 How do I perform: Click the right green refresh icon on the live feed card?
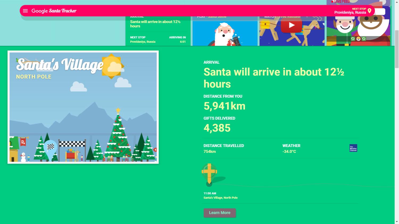coord(364,39)
